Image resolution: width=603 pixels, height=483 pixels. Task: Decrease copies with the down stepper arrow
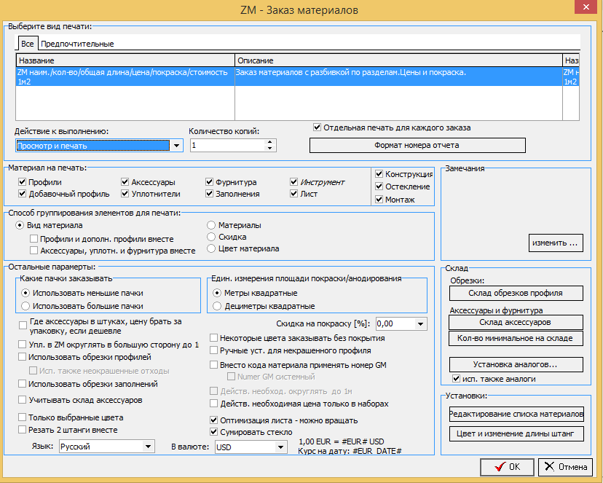coord(270,149)
